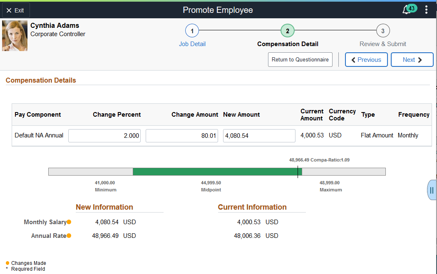Click the step 2 Compensation Detail circle
The image size is (437, 274).
[x=288, y=30]
